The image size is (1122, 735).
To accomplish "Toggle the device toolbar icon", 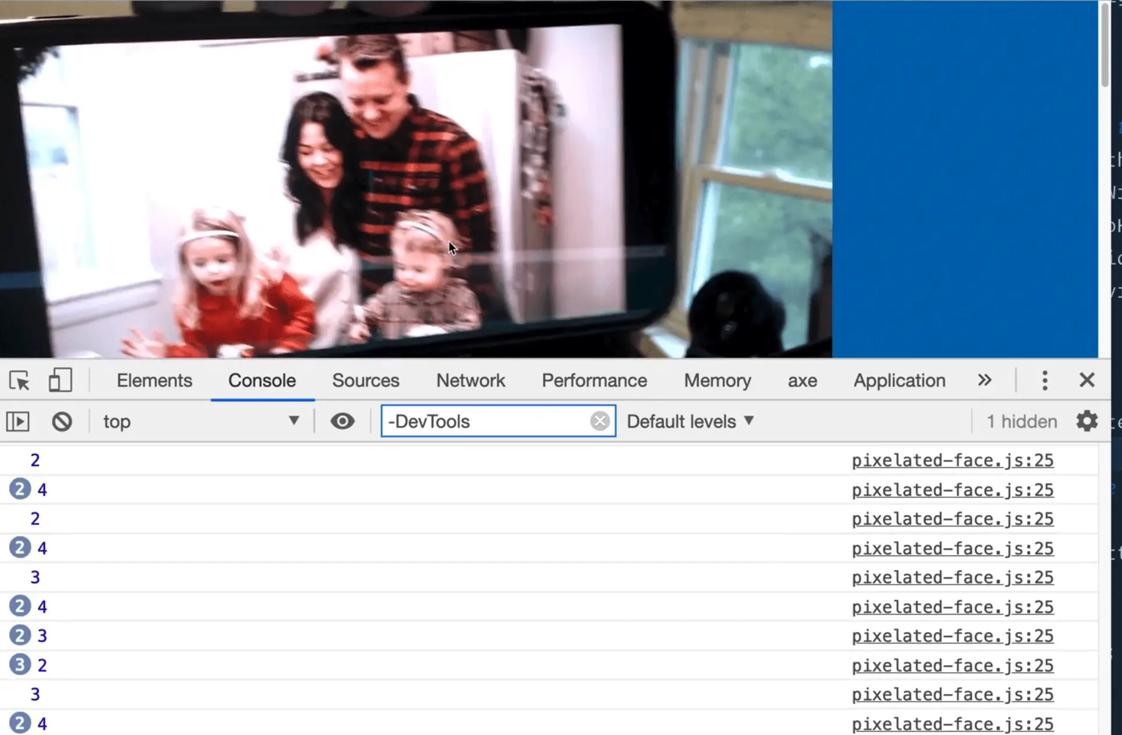I will point(60,380).
